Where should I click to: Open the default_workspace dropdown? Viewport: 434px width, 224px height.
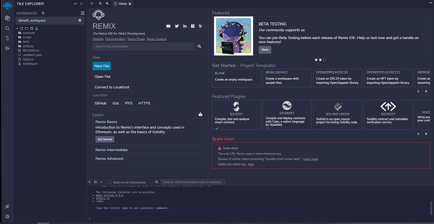click(50, 20)
